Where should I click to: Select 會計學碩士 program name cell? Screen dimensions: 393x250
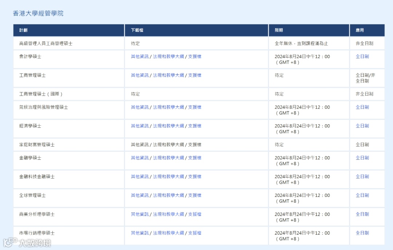[30, 57]
